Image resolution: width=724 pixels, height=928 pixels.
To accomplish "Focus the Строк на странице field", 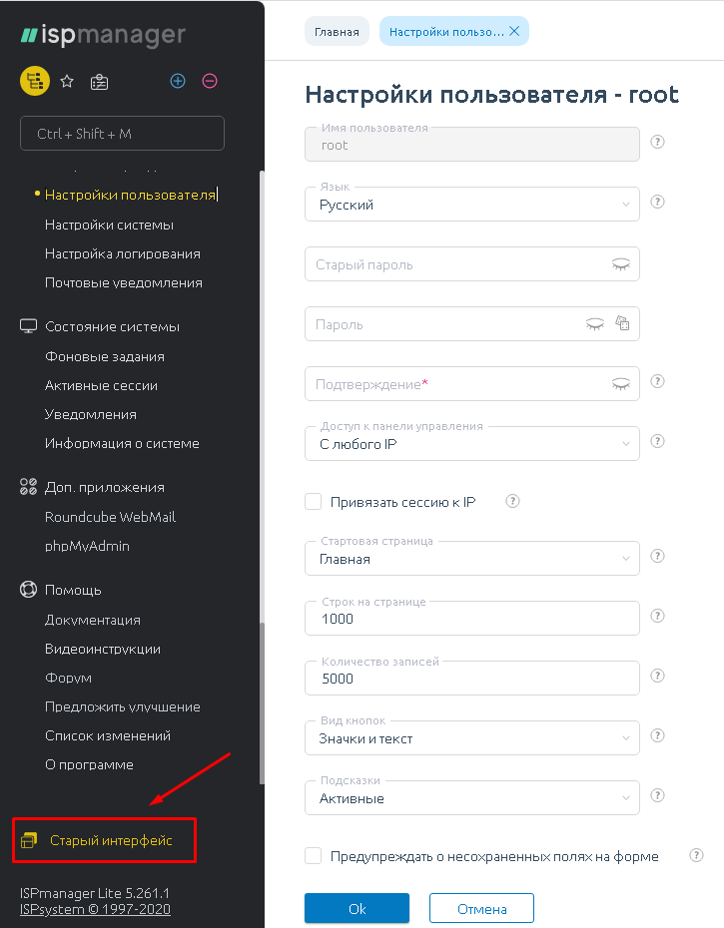I will click(x=472, y=618).
